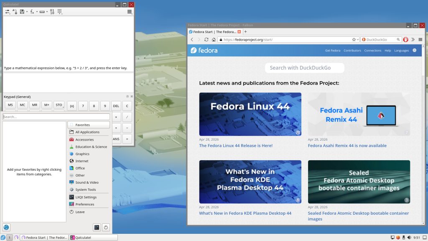Open the System Tools category
The height and width of the screenshot is (241, 428).
pos(89,190)
